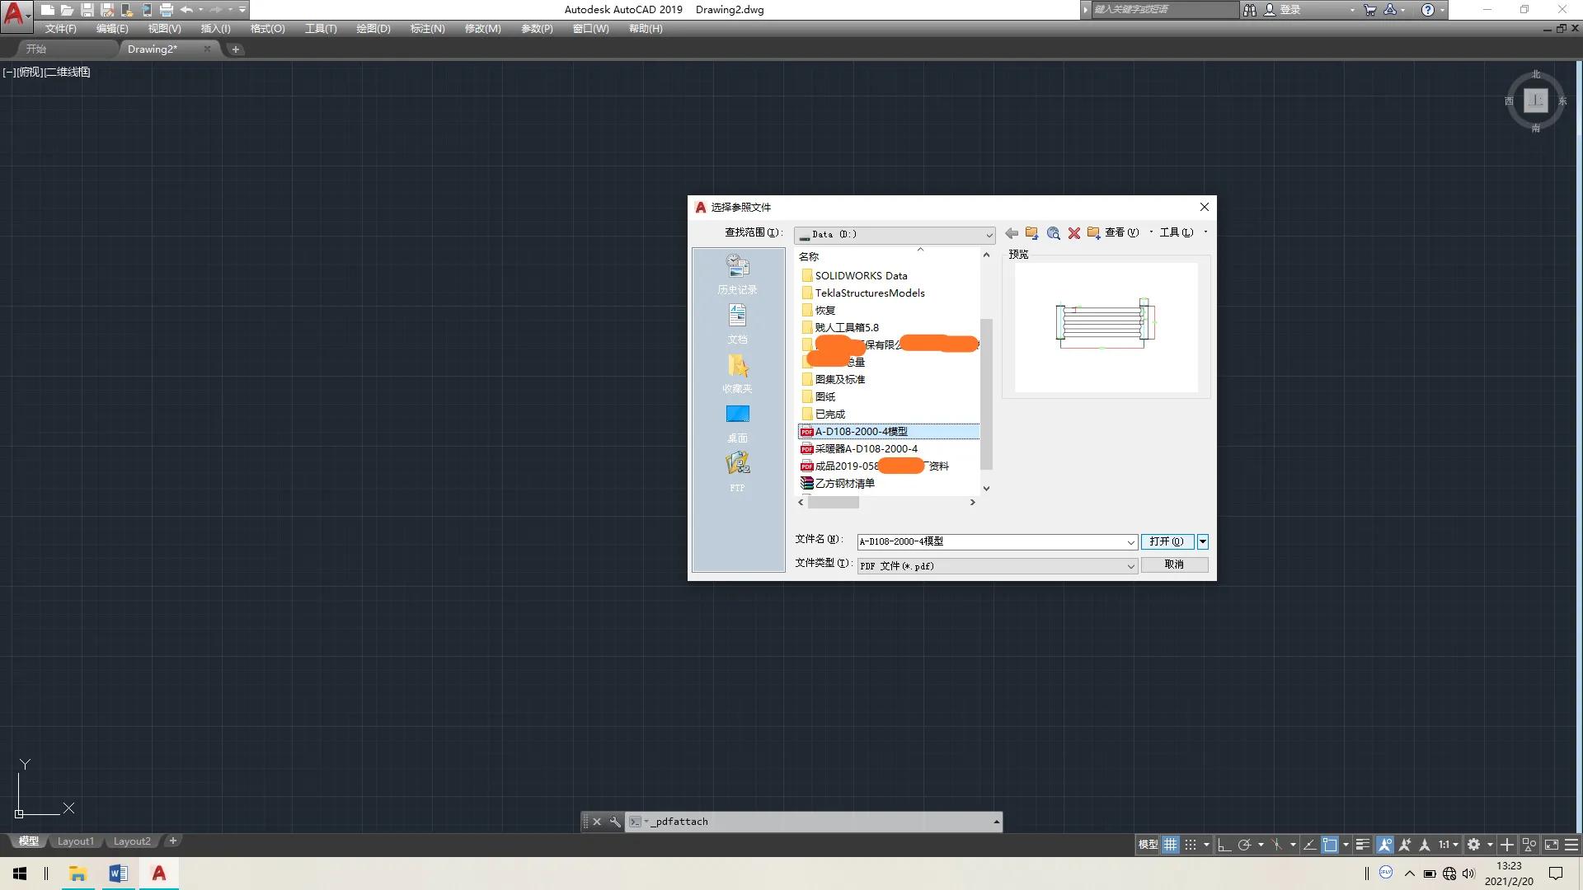Click the Search the Web icon in dialog

[1053, 233]
